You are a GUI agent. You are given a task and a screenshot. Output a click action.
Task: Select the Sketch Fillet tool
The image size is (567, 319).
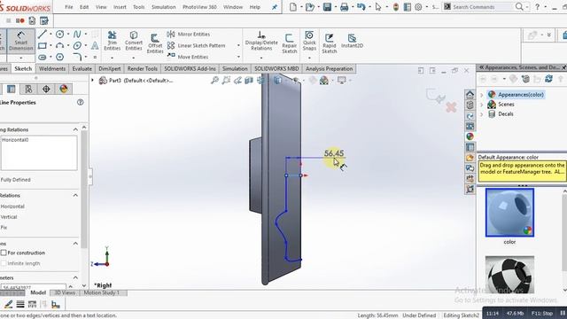click(77, 57)
